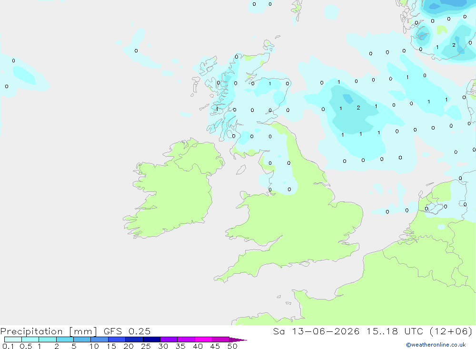This screenshot has height=349, width=476.
Task: Pick the 10–15 mm legend swatch
Action: [x=99, y=339]
